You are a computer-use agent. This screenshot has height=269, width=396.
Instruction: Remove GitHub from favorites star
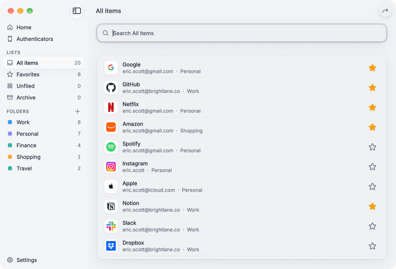pyautogui.click(x=372, y=88)
